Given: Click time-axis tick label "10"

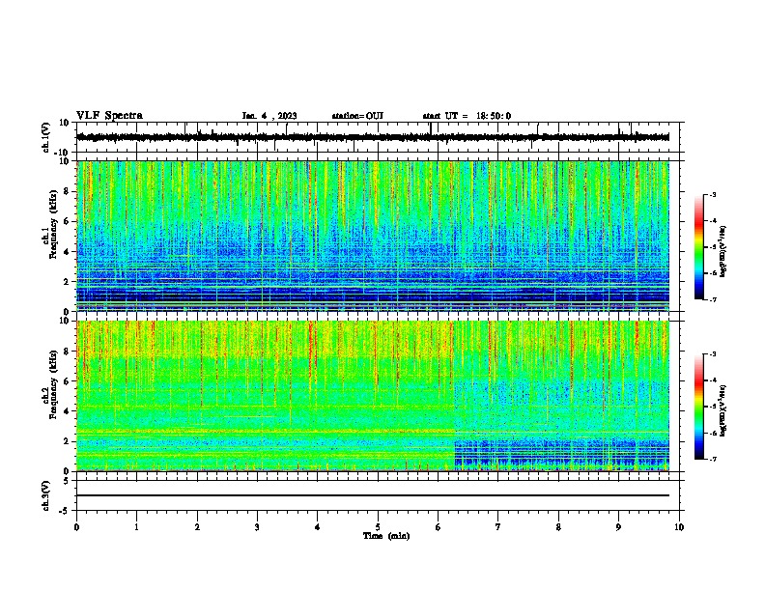Looking at the screenshot, I should click(x=679, y=527).
